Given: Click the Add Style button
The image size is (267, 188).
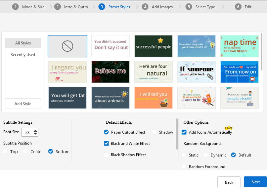Looking at the screenshot, I should [23, 104].
